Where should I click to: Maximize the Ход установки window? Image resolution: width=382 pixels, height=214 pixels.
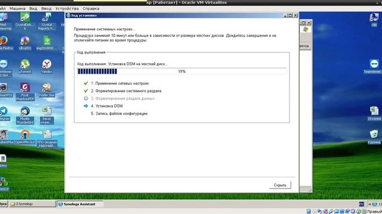(290, 15)
